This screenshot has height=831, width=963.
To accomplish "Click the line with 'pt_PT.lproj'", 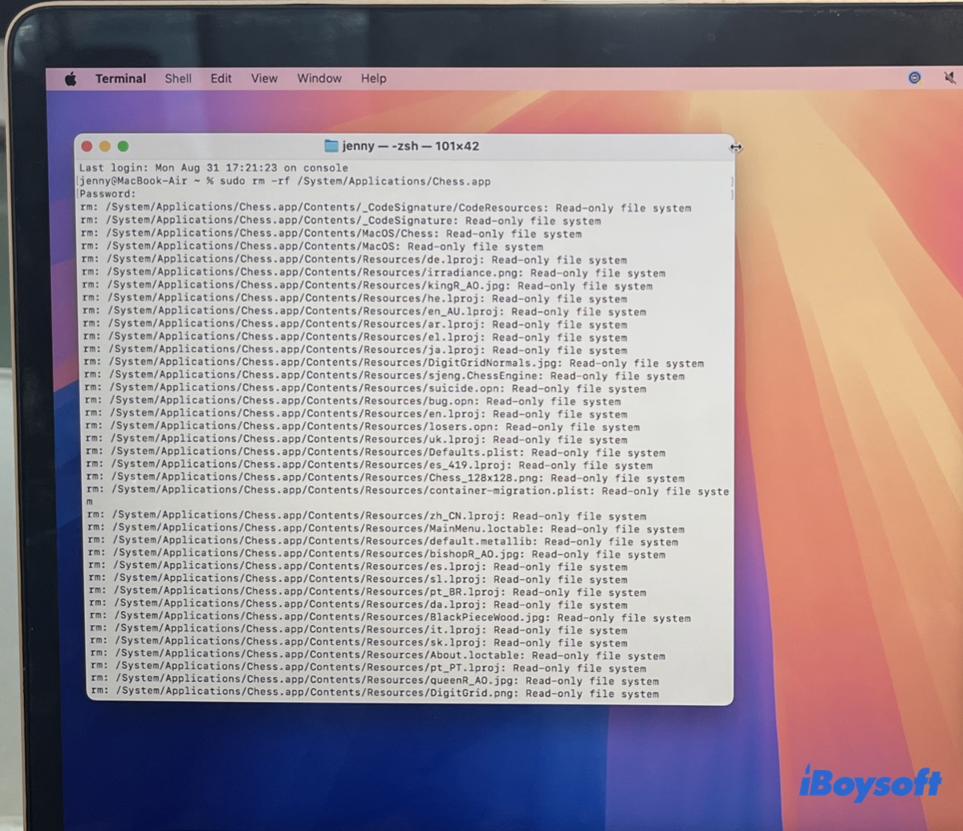I will coord(367,668).
